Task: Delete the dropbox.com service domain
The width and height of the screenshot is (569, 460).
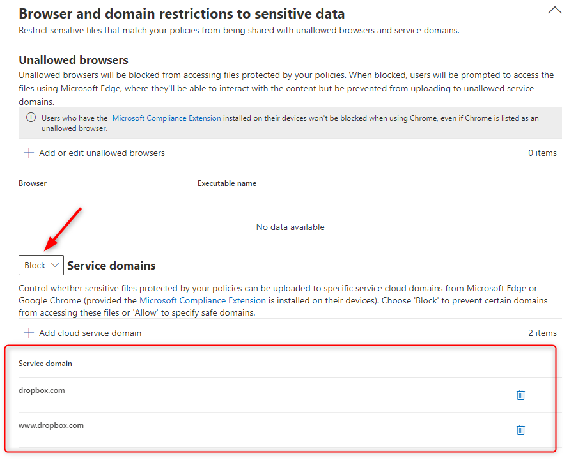Action: click(520, 395)
